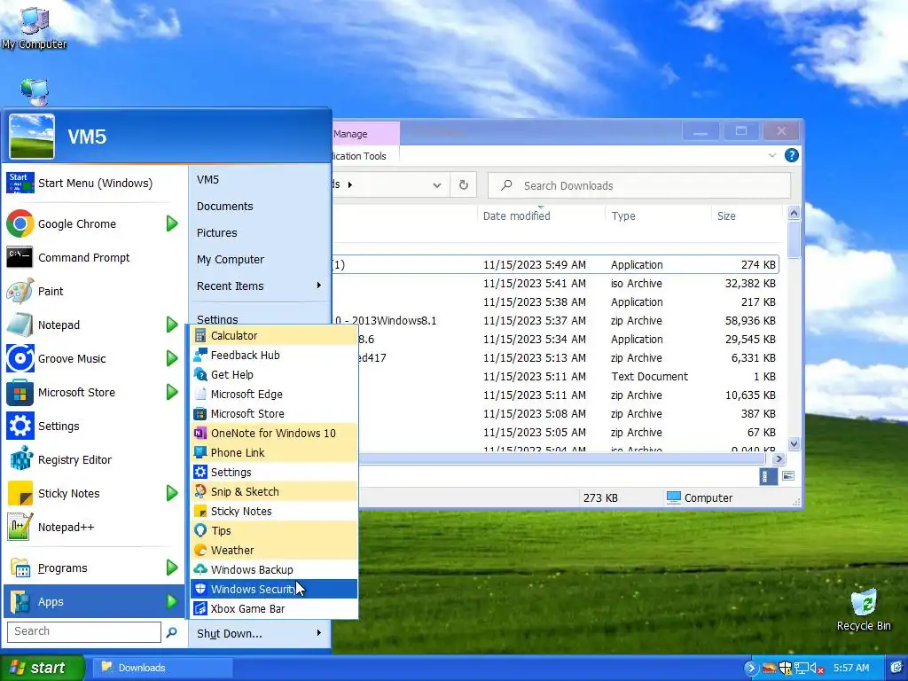Viewport: 908px width, 681px height.
Task: Launch Registry Editor
Action: click(x=74, y=460)
